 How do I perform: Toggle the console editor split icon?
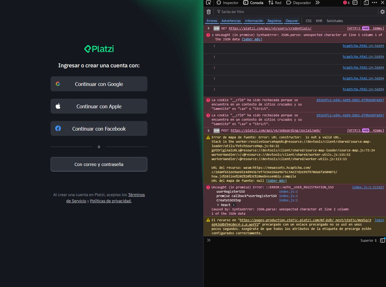382,240
